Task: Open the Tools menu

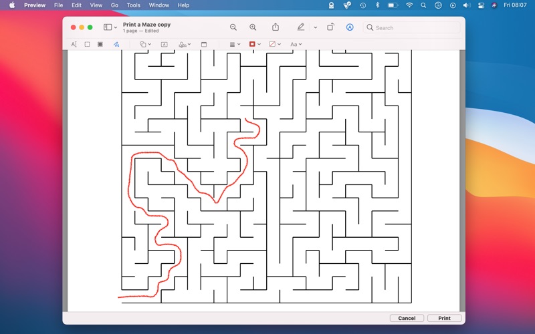Action: (x=133, y=5)
